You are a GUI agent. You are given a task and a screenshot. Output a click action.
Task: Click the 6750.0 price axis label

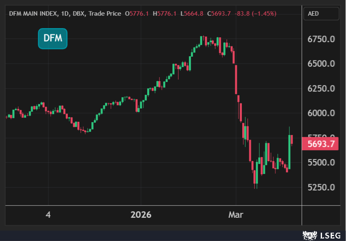point(321,39)
